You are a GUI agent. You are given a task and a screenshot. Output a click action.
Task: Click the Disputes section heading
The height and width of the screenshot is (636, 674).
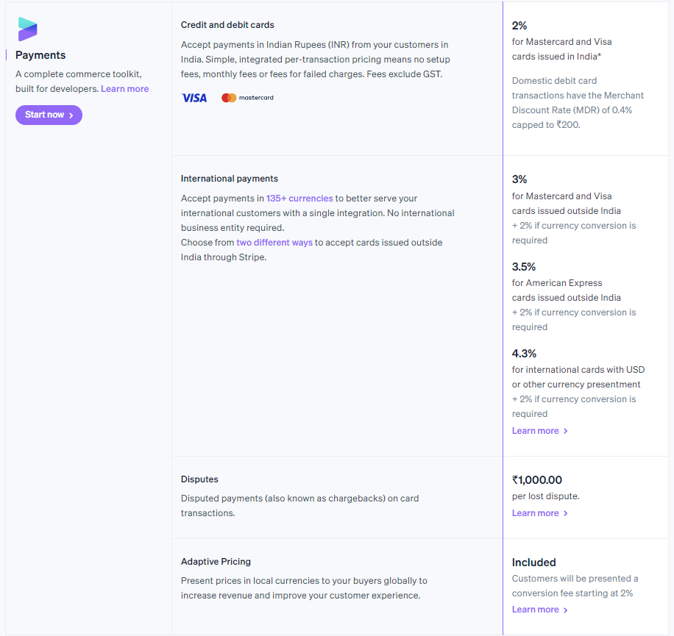tap(199, 479)
